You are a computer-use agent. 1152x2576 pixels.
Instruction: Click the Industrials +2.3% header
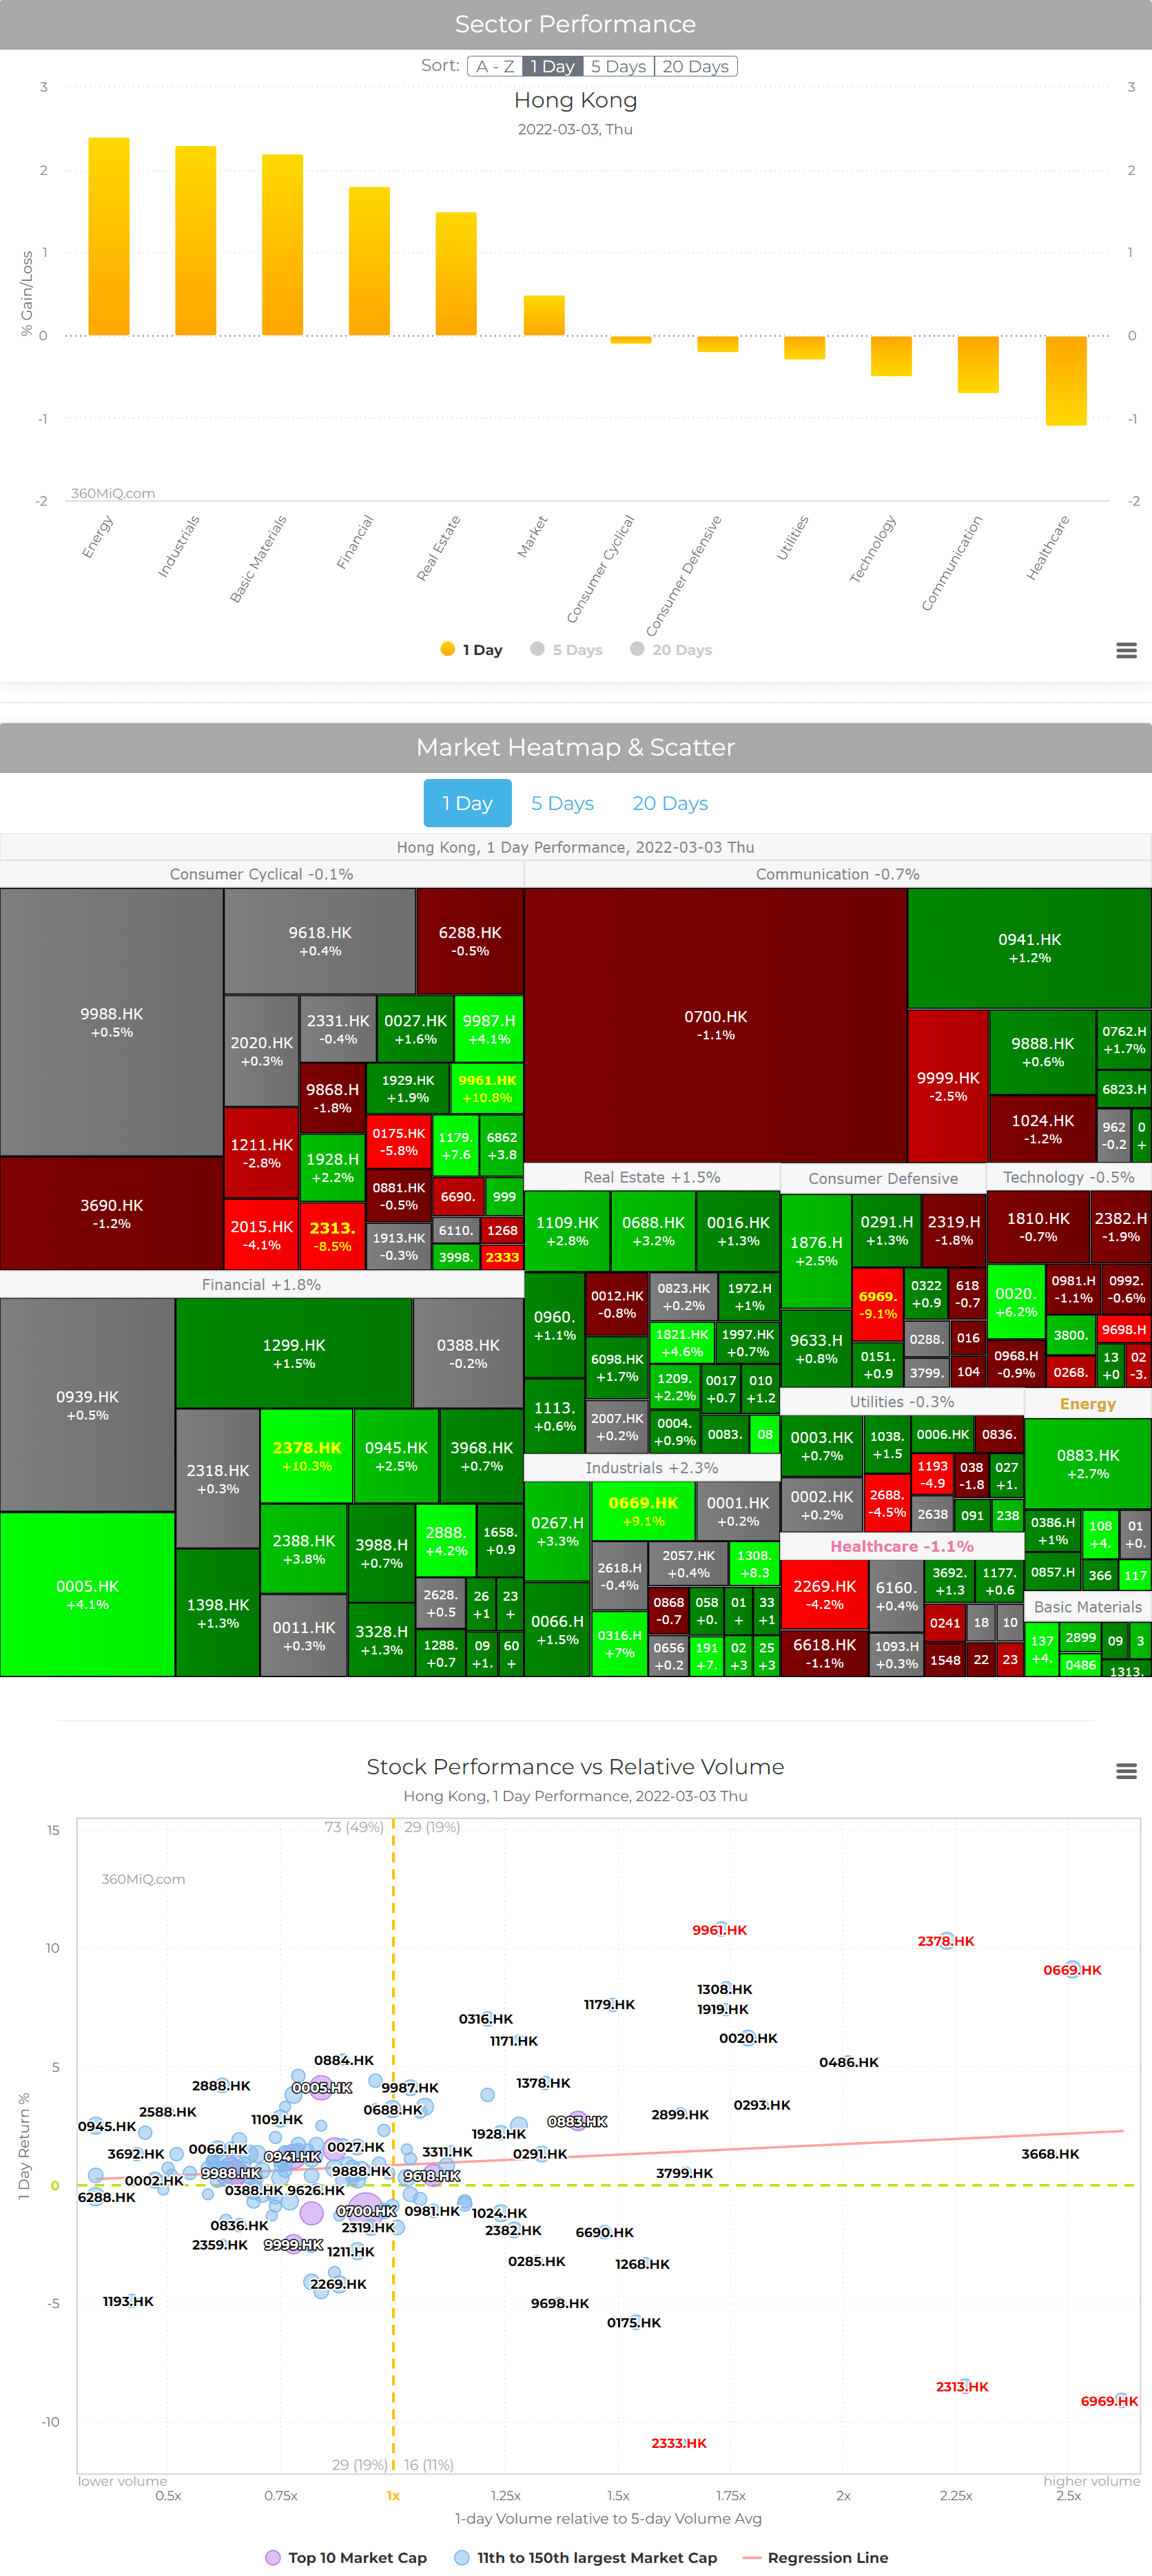652,1468
